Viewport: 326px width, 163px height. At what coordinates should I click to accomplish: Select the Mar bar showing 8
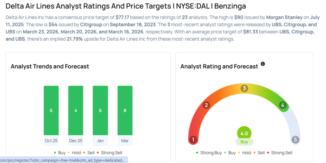click(125, 110)
